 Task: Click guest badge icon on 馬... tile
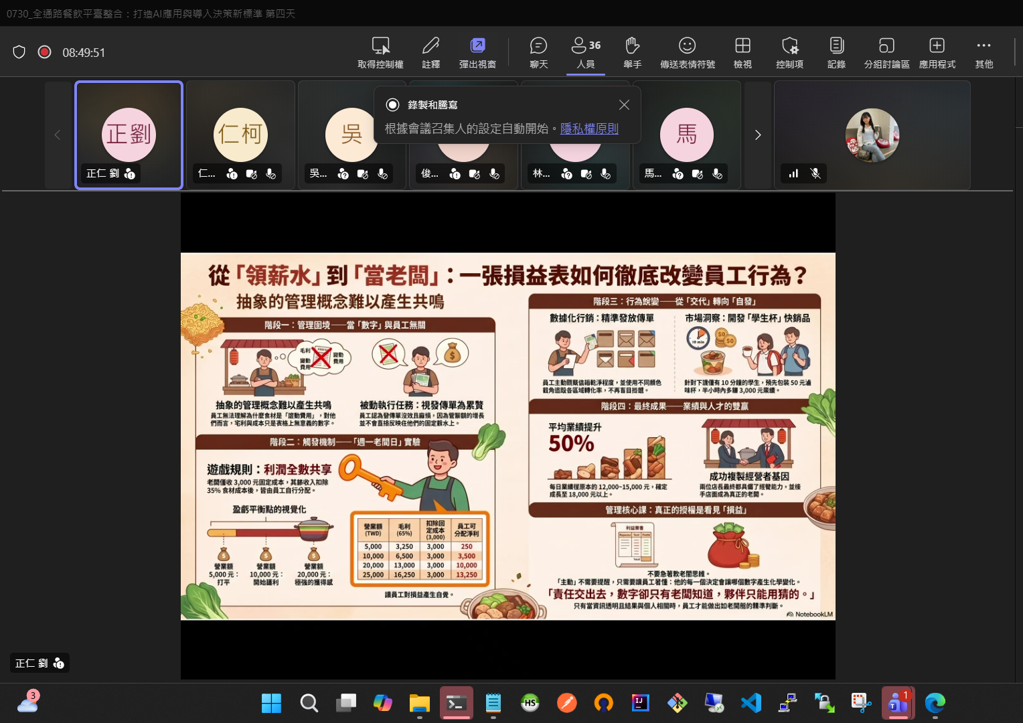tap(678, 174)
